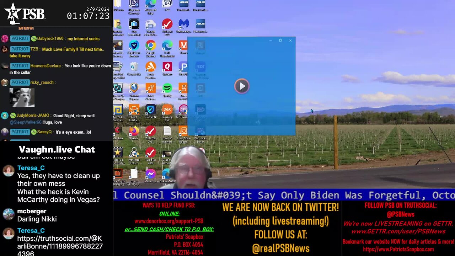
Task: Open the VideoPad Video Editor icon
Action: tap(118, 156)
